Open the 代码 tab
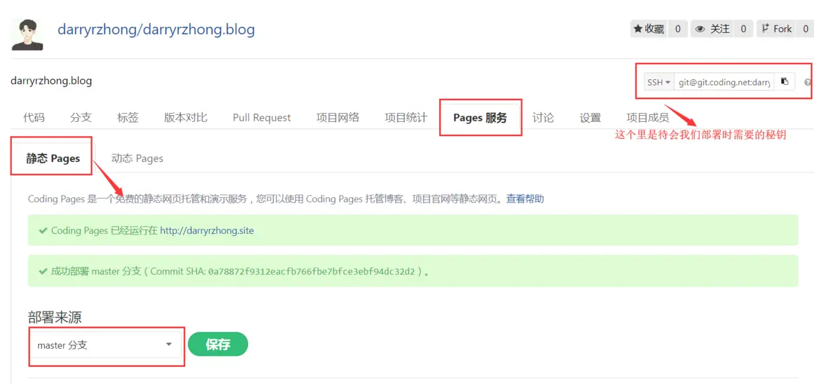 point(34,117)
